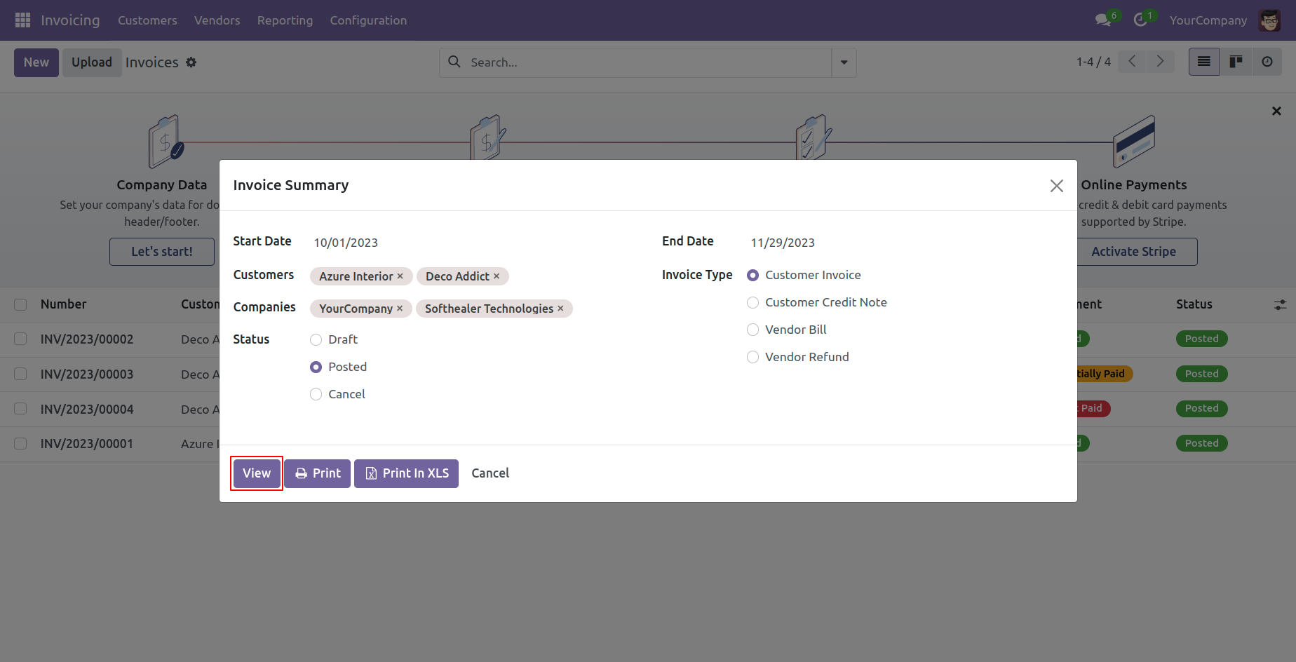Click the Company Data clipboard icon
Viewport: 1296px width, 662px height.
tap(166, 142)
